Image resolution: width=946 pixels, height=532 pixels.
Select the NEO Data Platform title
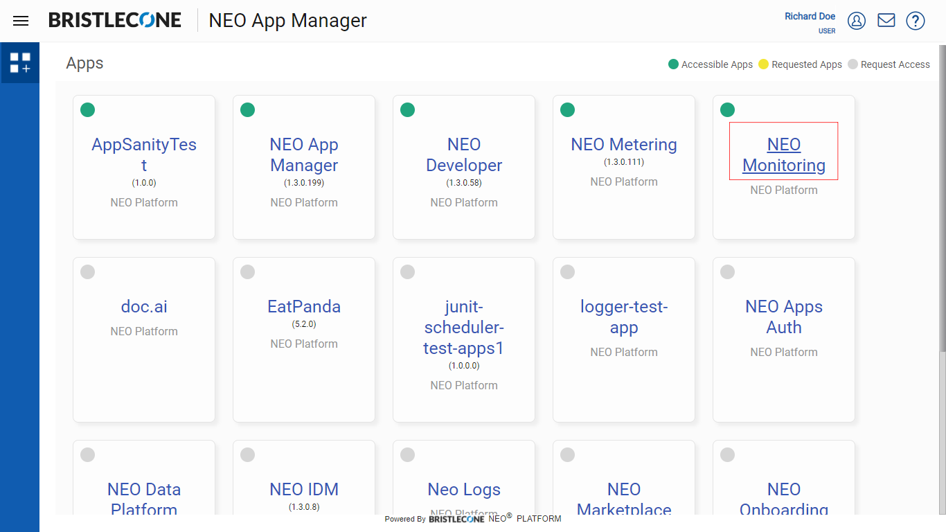[144, 499]
